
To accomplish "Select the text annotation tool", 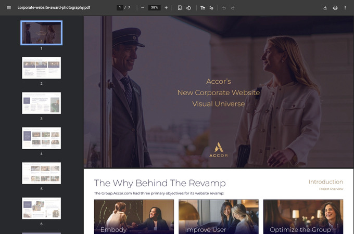I will click(203, 8).
